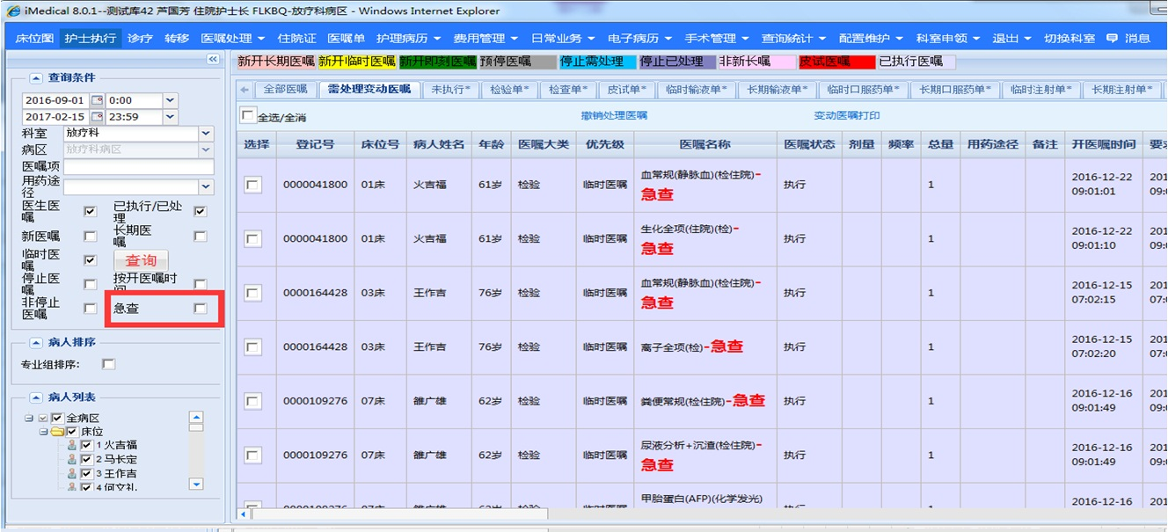Click patient list scroll up arrow
Screen dimensions: 1168x532
pyautogui.click(x=196, y=418)
